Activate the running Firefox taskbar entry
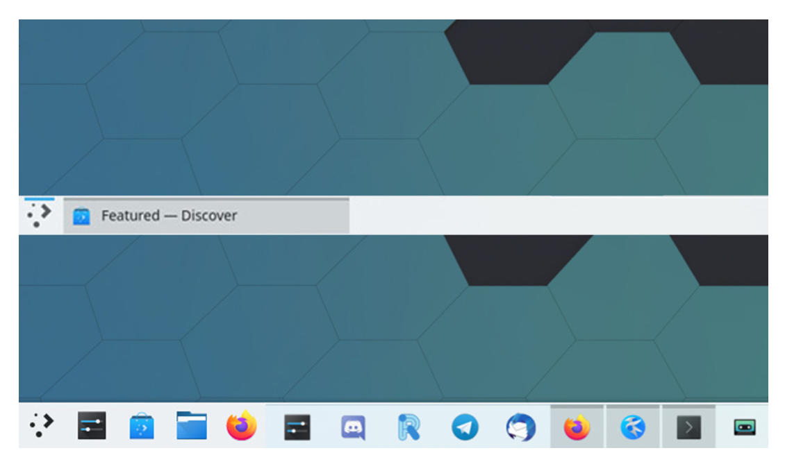The image size is (785, 455). point(579,427)
